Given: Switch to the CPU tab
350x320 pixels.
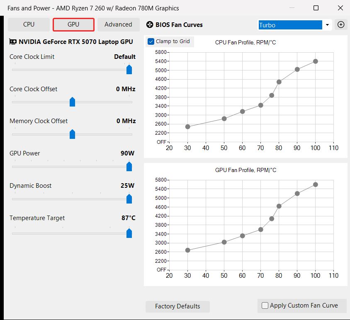Looking at the screenshot, I should [x=29, y=24].
